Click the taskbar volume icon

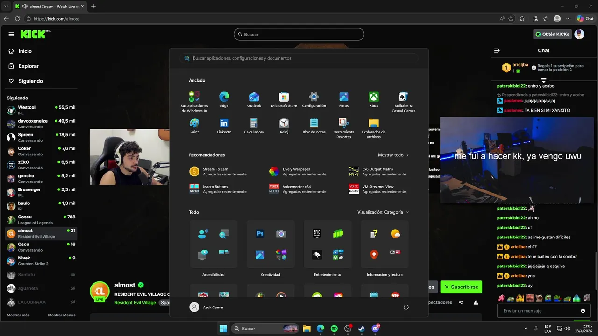coord(567,329)
